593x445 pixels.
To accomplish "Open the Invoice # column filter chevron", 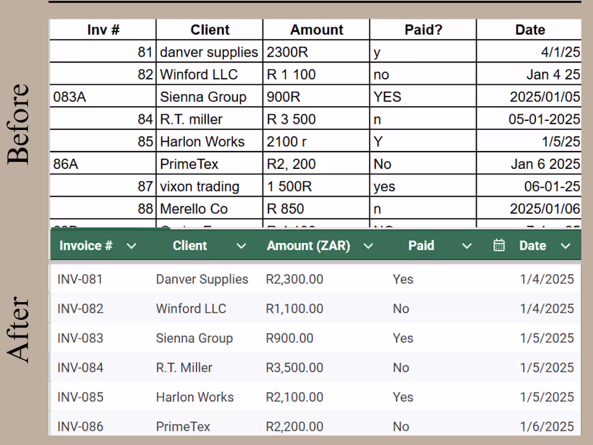I will pos(132,245).
